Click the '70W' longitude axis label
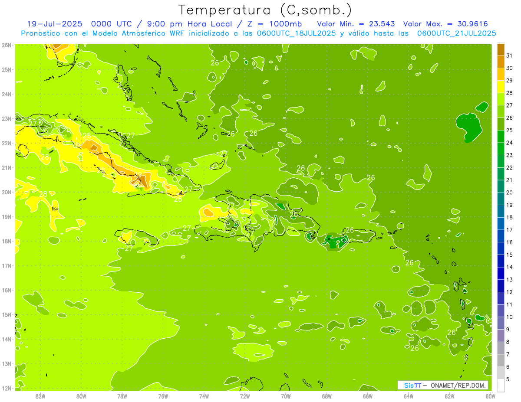 point(286,396)
